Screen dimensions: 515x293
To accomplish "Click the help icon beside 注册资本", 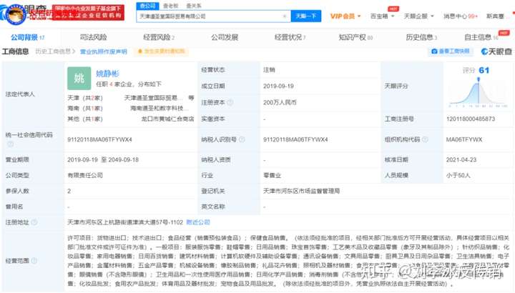I will pyautogui.click(x=230, y=102).
